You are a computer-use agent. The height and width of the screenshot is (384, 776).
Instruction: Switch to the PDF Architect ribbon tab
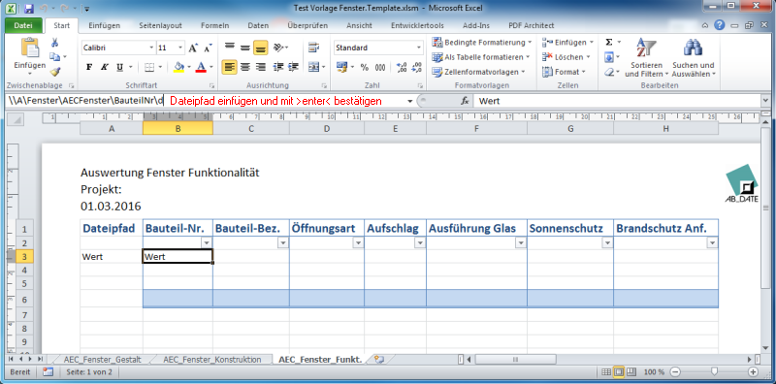tap(532, 26)
